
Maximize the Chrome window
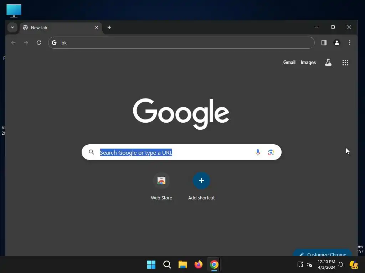point(333,27)
